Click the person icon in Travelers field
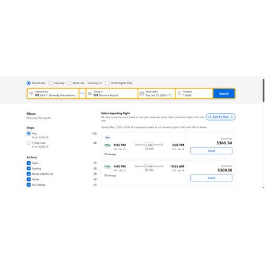265x265 pixels. [180, 94]
